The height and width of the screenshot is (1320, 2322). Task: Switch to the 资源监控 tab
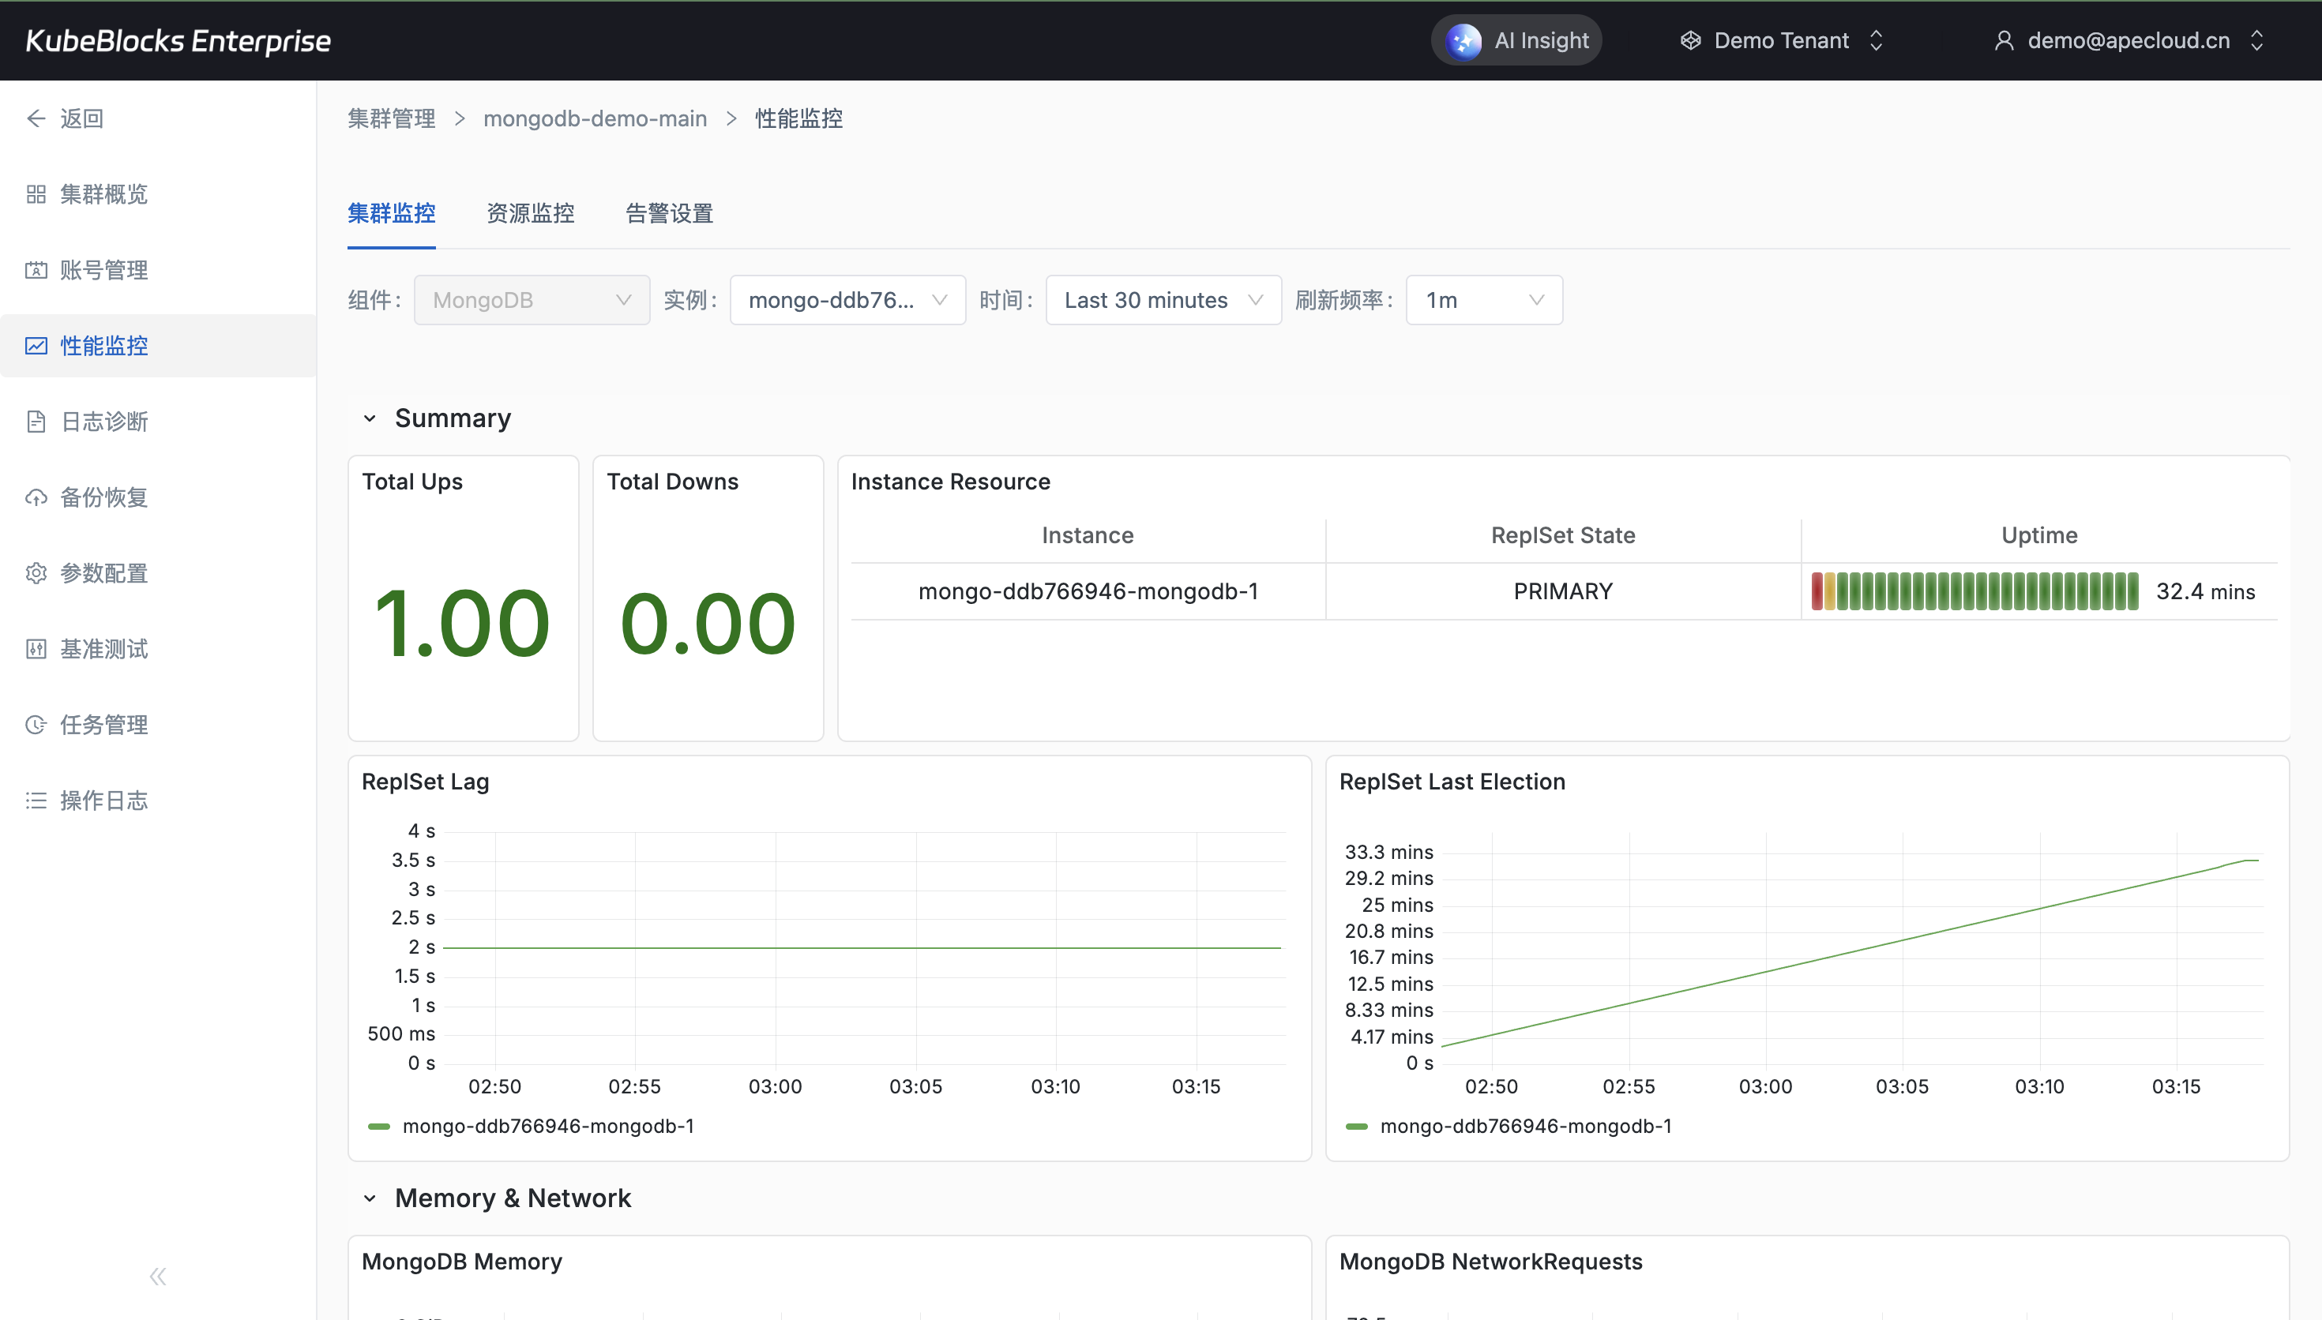point(531,214)
